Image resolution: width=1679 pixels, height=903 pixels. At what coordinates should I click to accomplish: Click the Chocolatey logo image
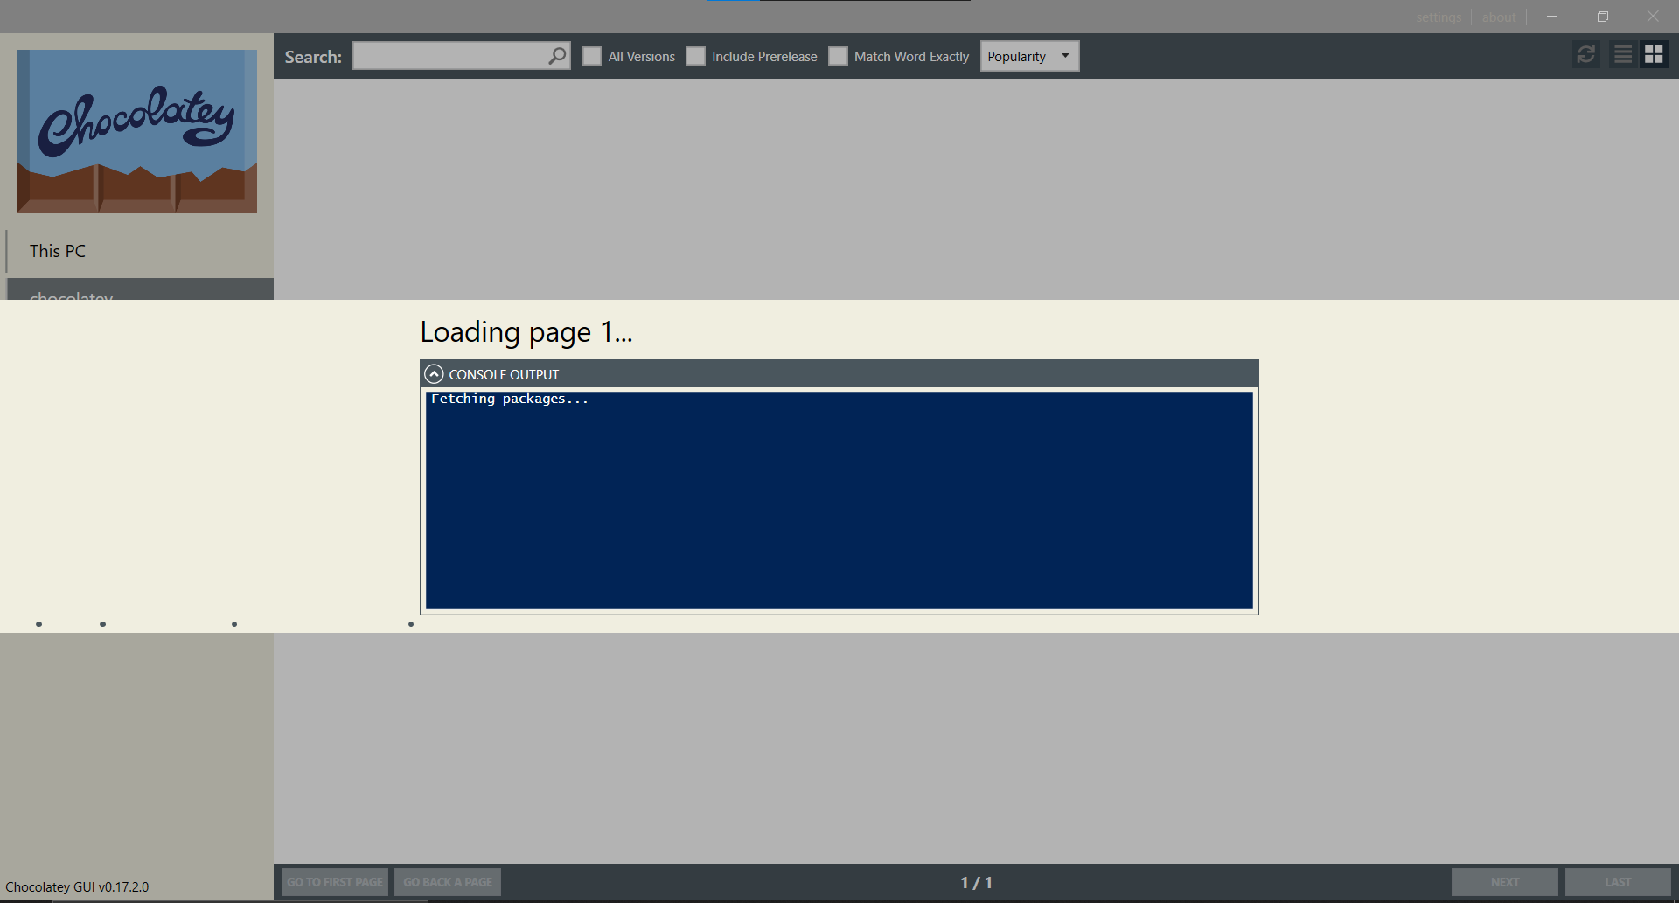tap(136, 131)
